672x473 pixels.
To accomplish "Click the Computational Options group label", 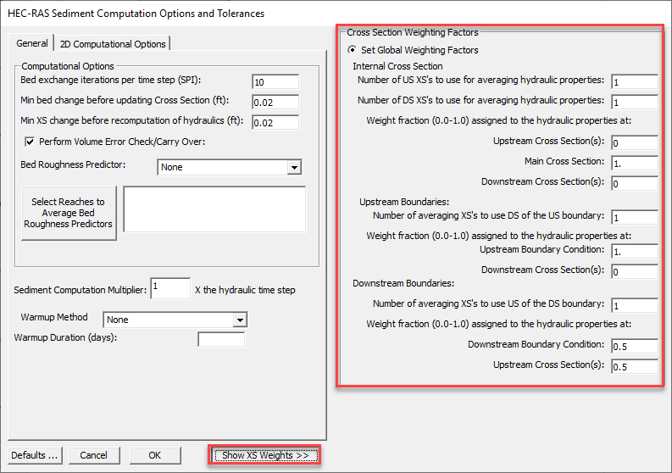I will (68, 66).
